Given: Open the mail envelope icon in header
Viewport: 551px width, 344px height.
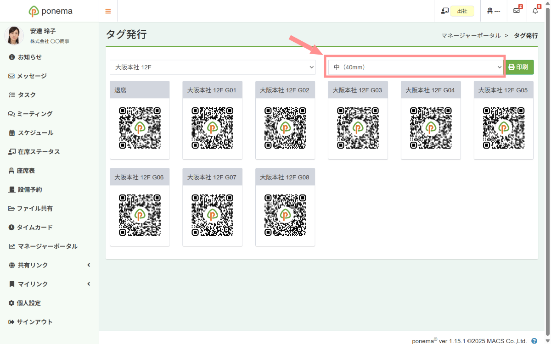Looking at the screenshot, I should (517, 11).
